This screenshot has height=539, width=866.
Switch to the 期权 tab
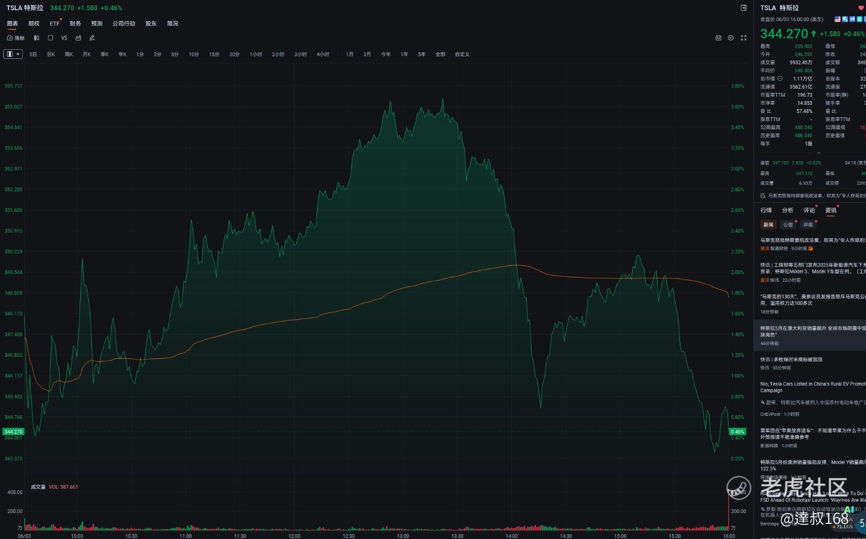click(34, 23)
